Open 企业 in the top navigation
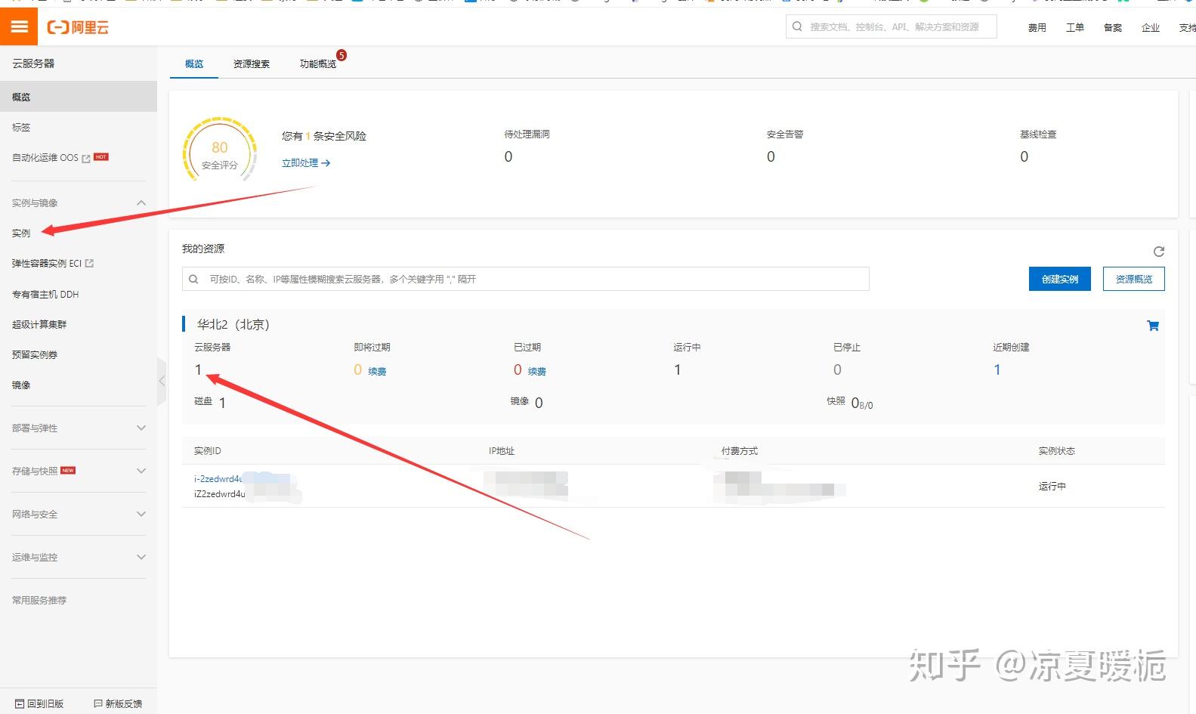The width and height of the screenshot is (1196, 714). click(1151, 27)
